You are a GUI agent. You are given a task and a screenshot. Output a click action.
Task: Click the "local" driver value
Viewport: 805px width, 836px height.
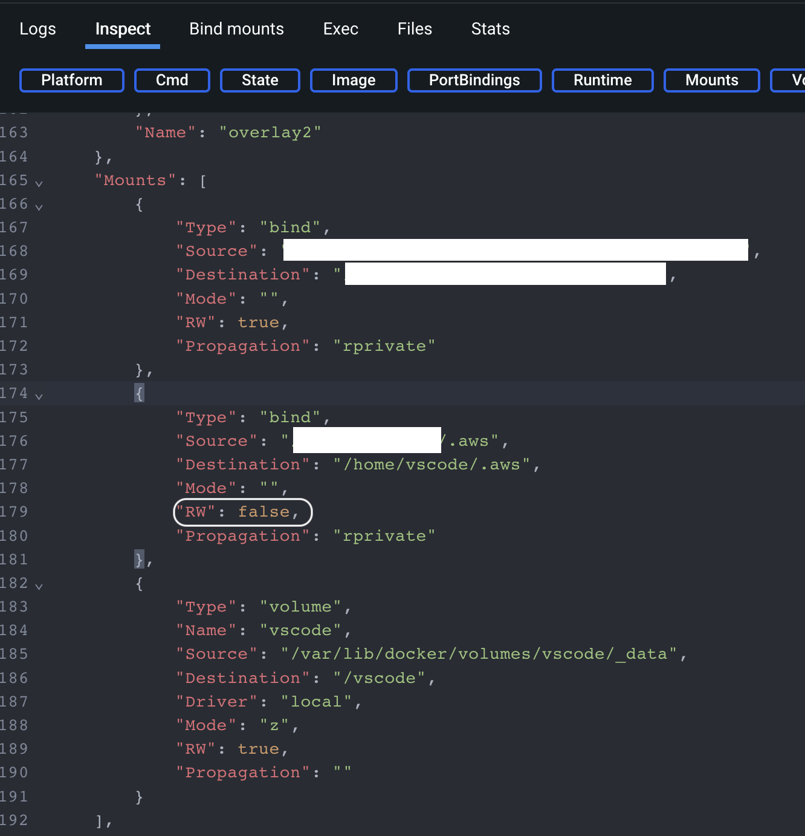[317, 702]
